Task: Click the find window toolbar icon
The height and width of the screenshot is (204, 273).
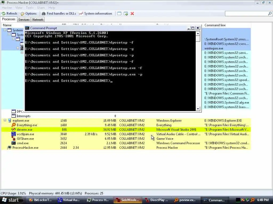Action: (x=119, y=14)
